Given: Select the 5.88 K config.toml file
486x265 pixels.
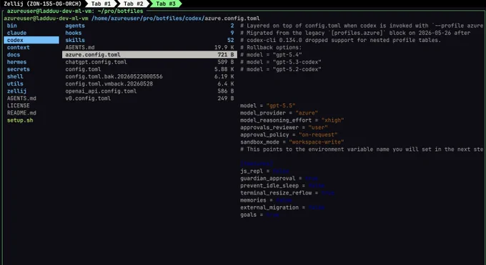Looking at the screenshot, I should click(x=149, y=69).
